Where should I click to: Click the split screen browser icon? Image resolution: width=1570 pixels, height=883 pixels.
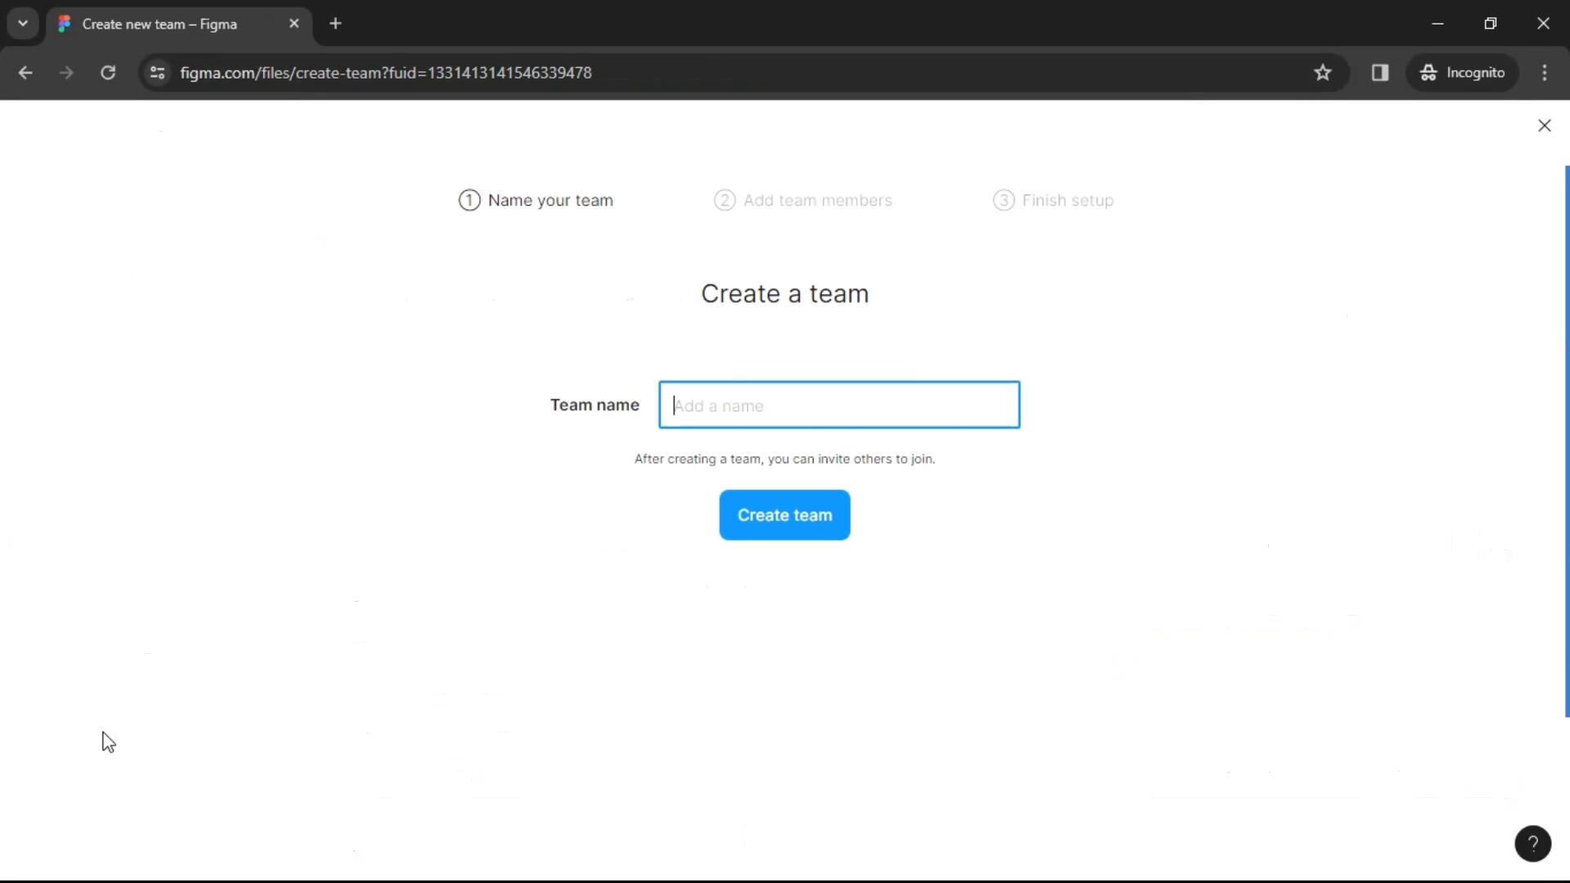pyautogui.click(x=1379, y=72)
